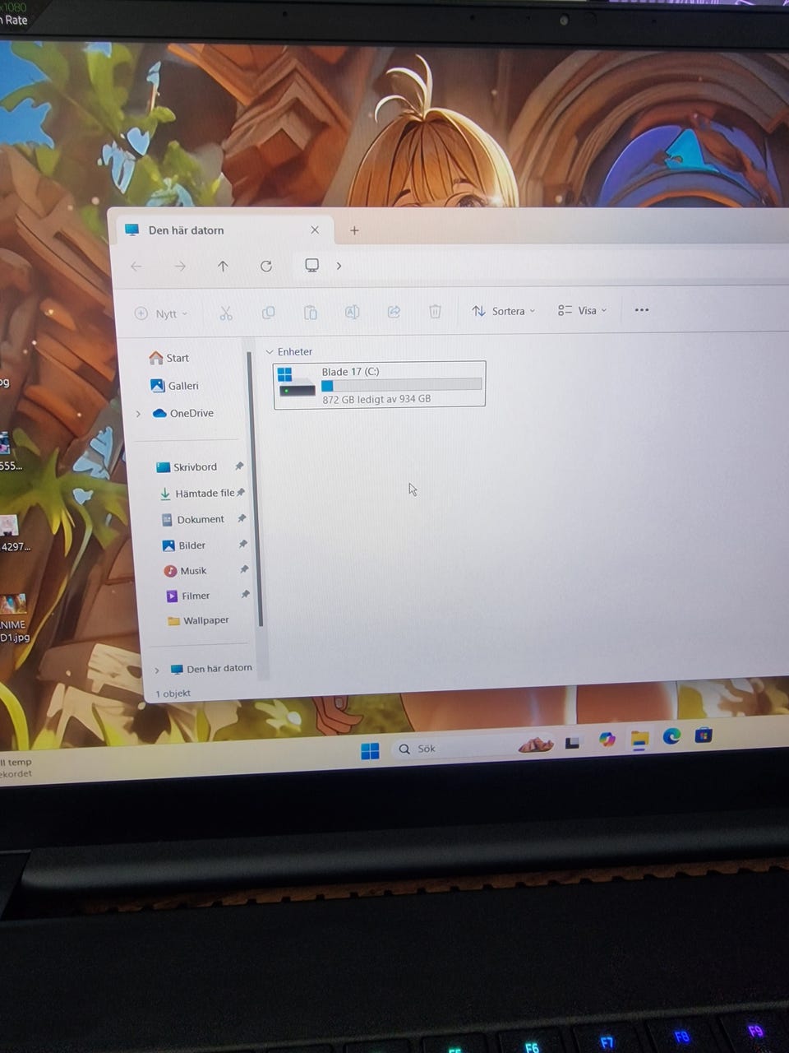Click '872 GB ledigt av 934 GB' text
The image size is (789, 1053).
tap(376, 399)
